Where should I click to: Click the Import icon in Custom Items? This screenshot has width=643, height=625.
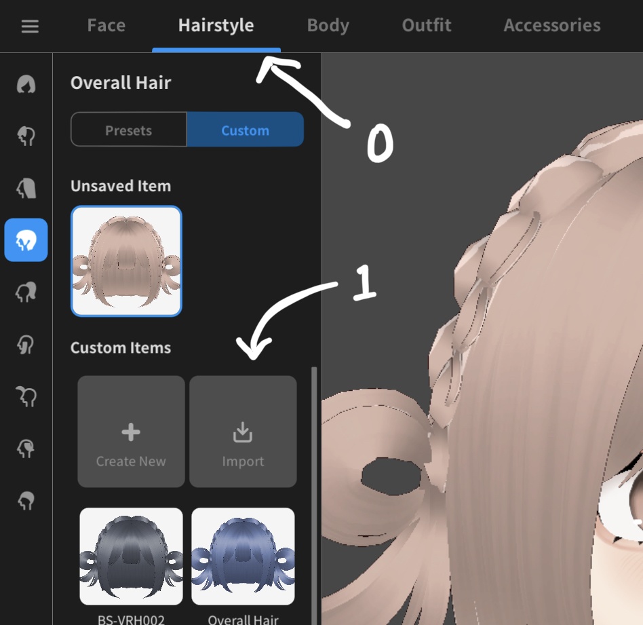(243, 431)
